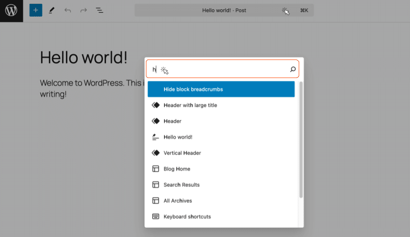Click the Redo arrow icon
The image size is (410, 237).
83,10
